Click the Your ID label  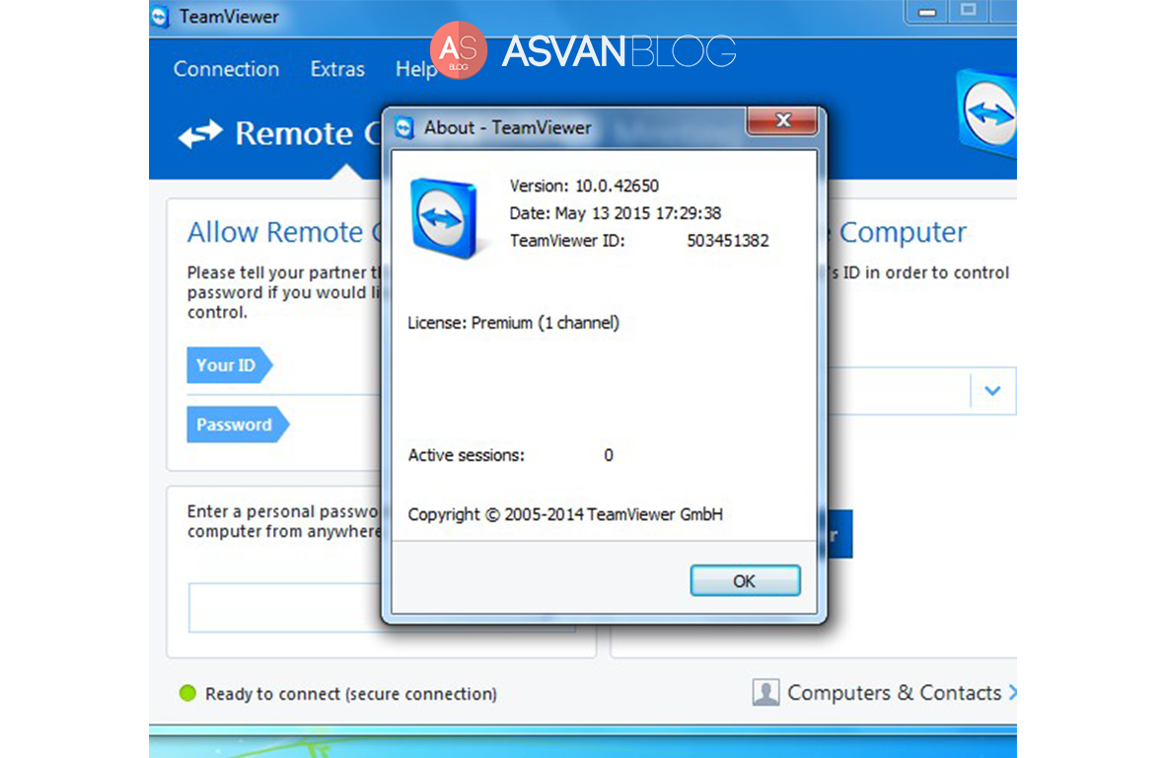click(x=230, y=365)
